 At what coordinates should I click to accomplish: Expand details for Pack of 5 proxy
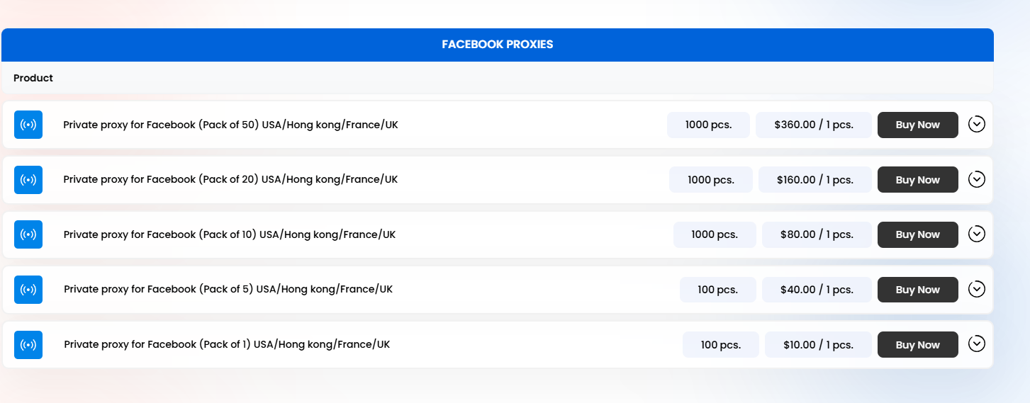click(977, 289)
